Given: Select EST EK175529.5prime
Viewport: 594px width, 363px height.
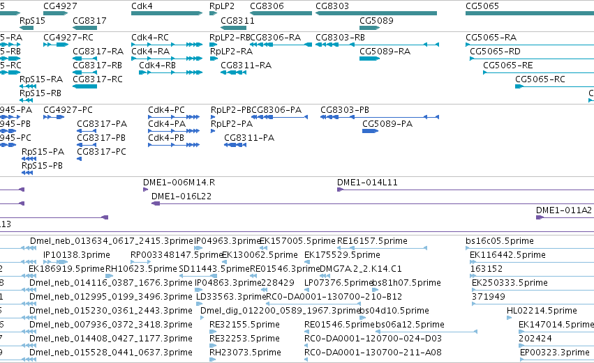Looking at the screenshot, I should tap(342, 255).
